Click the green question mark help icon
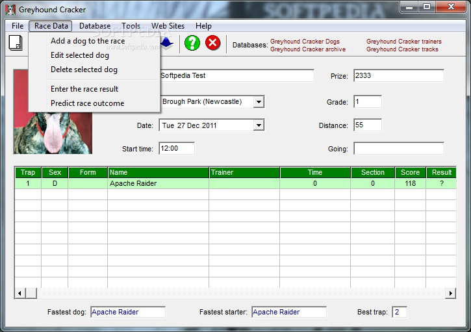471x332 pixels. pyautogui.click(x=192, y=43)
